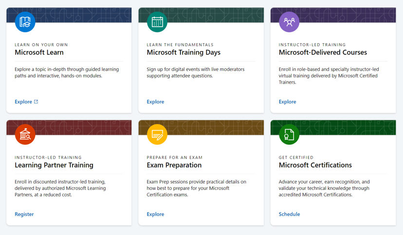
Task: Click the teal calendar icon for Training Days
Action: [157, 22]
